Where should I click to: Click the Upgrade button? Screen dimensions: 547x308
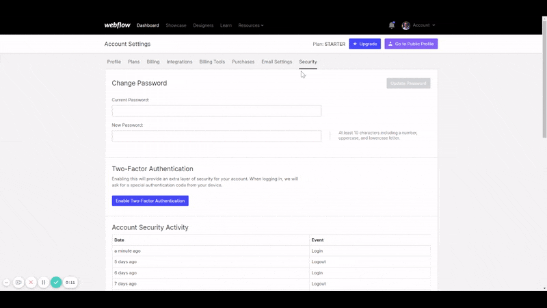pos(365,44)
